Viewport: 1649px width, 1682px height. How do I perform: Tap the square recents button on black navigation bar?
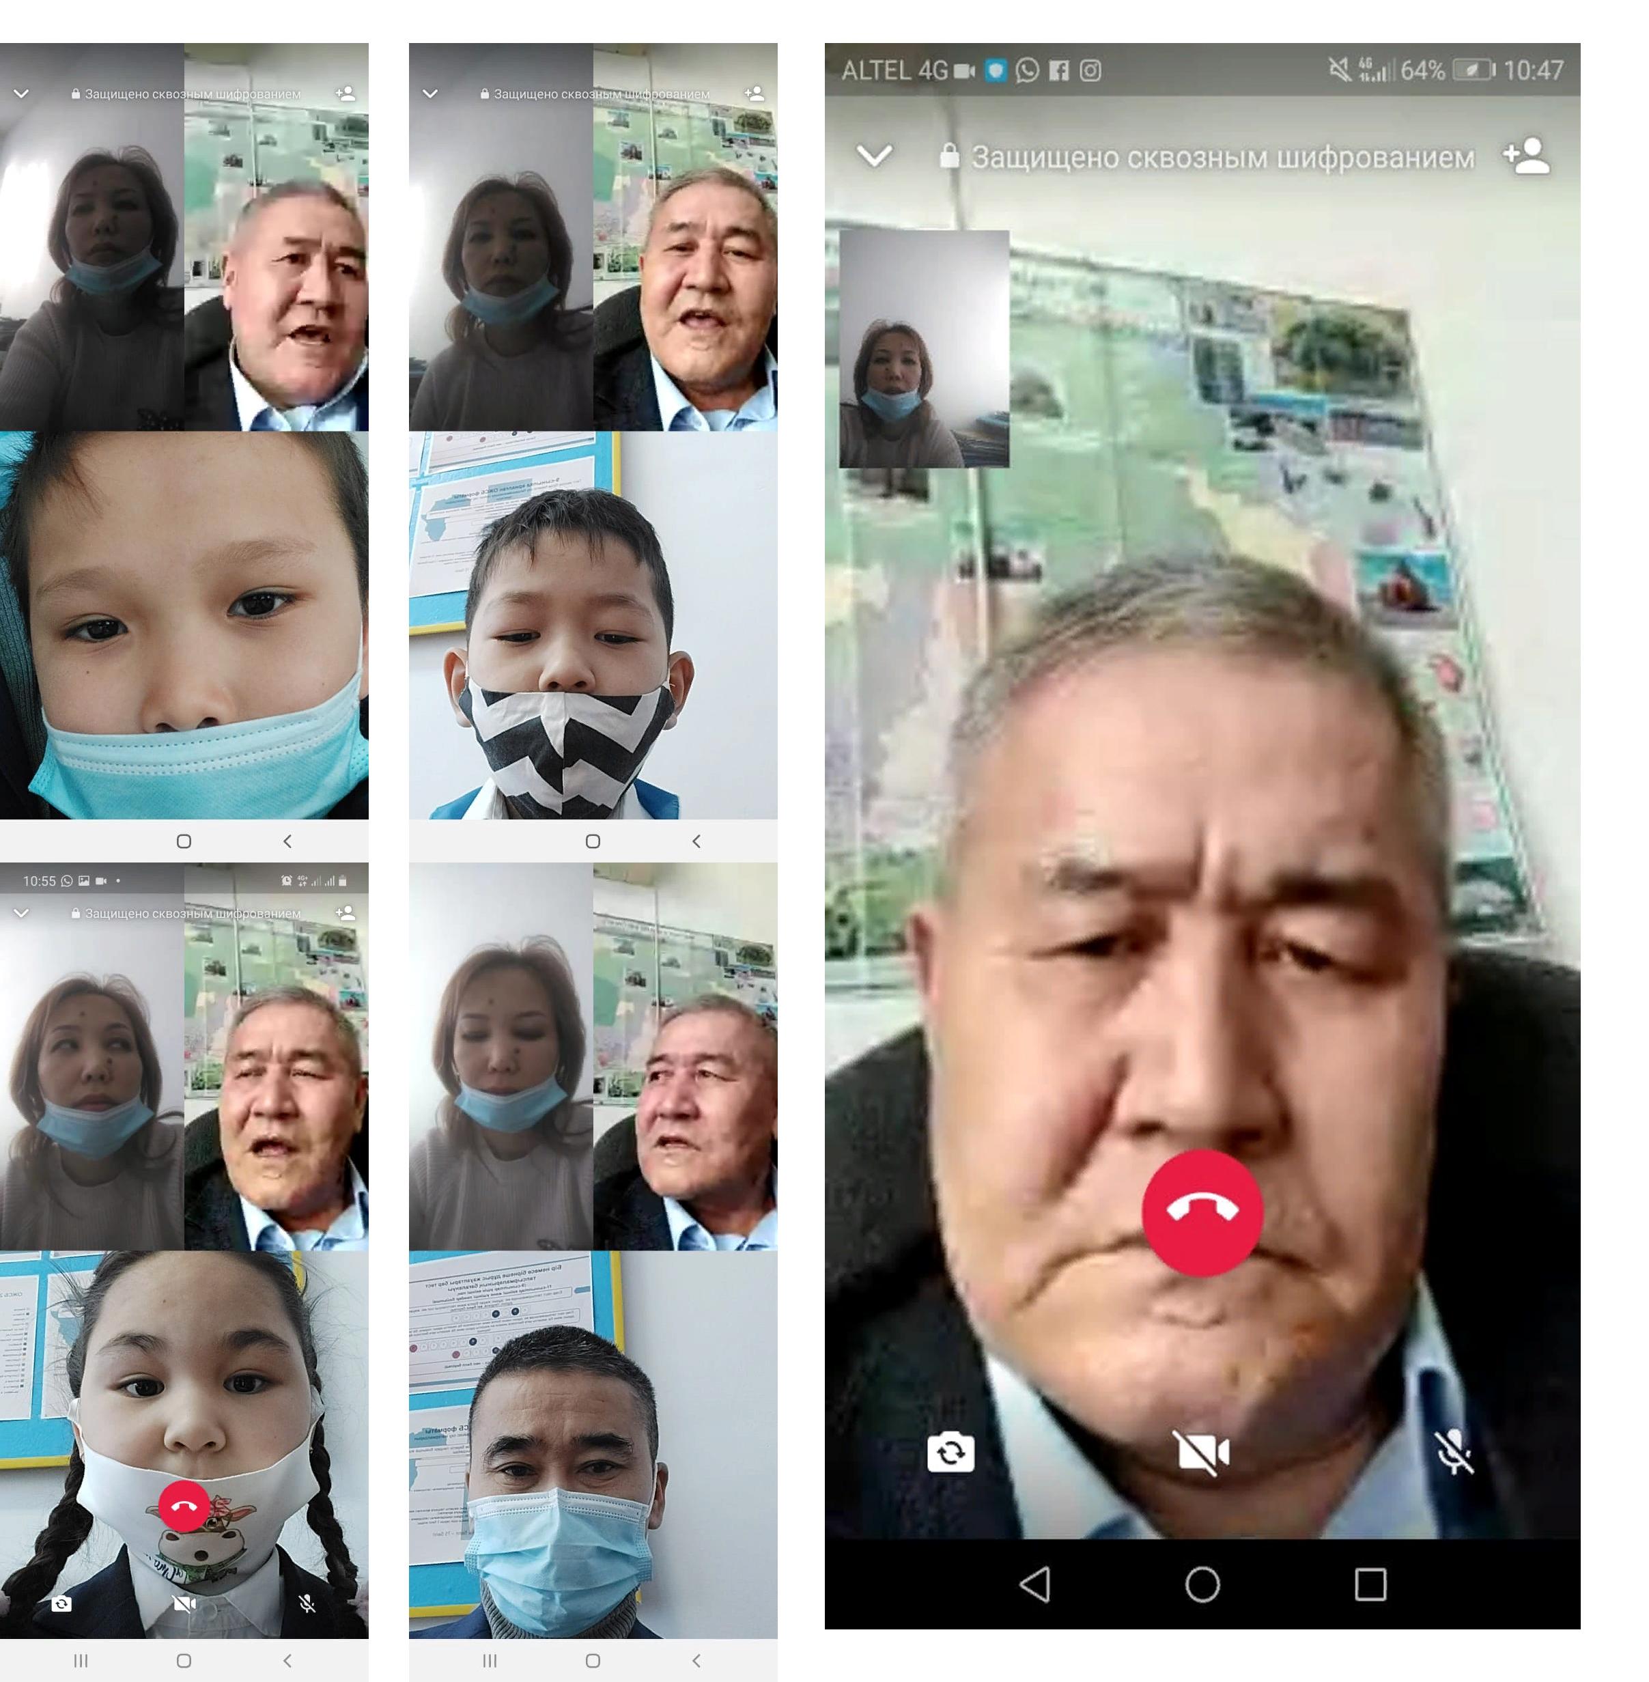pos(1370,1584)
